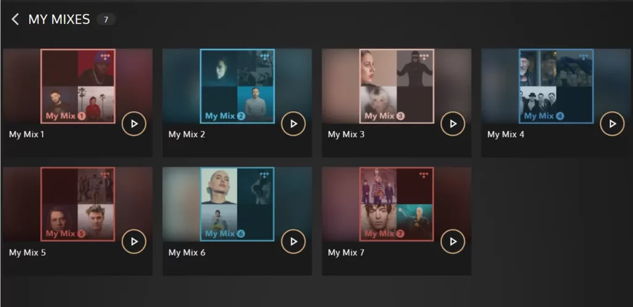Choose the My Mix 7 cover thumbnail
The height and width of the screenshot is (307, 633).
click(x=397, y=204)
